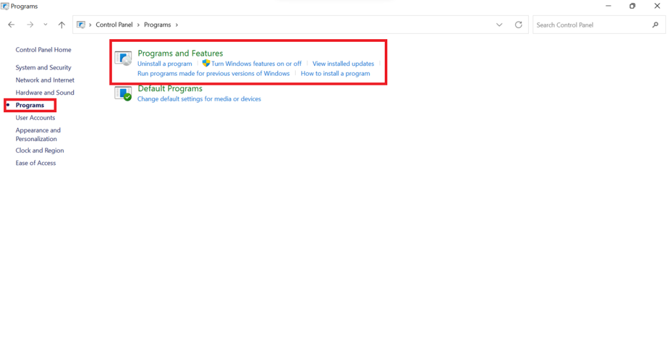
Task: Click the Programs window title bar icon
Action: (x=5, y=6)
